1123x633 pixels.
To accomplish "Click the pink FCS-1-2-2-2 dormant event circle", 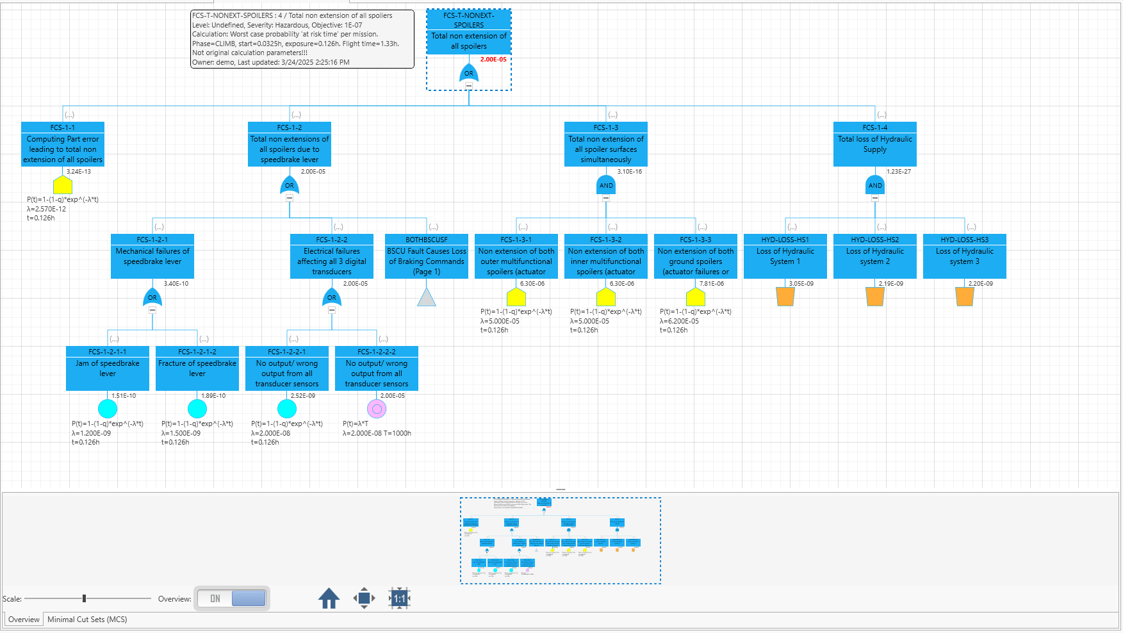I will pyautogui.click(x=377, y=409).
